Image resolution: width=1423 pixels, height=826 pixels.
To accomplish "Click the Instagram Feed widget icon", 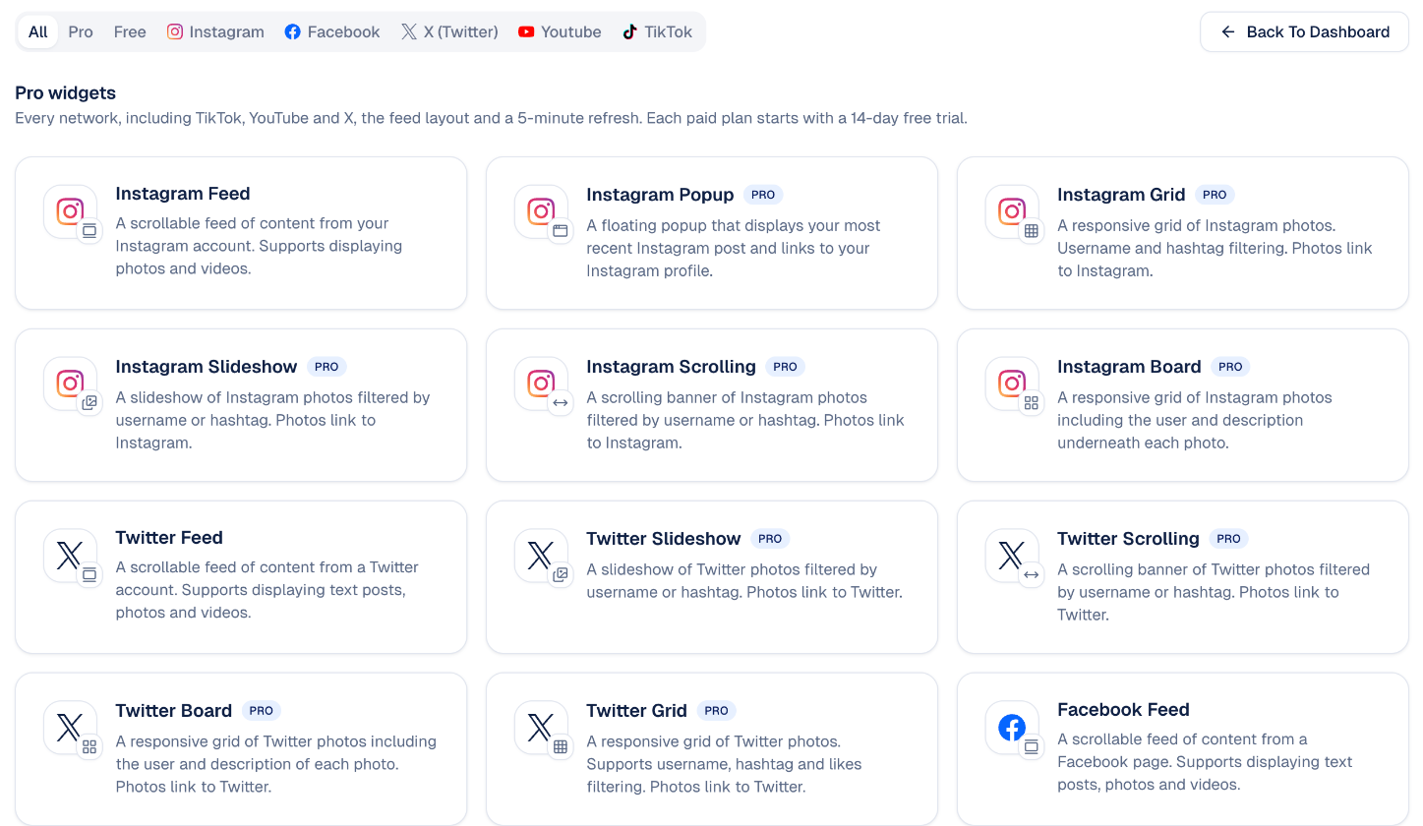I will tap(70, 211).
